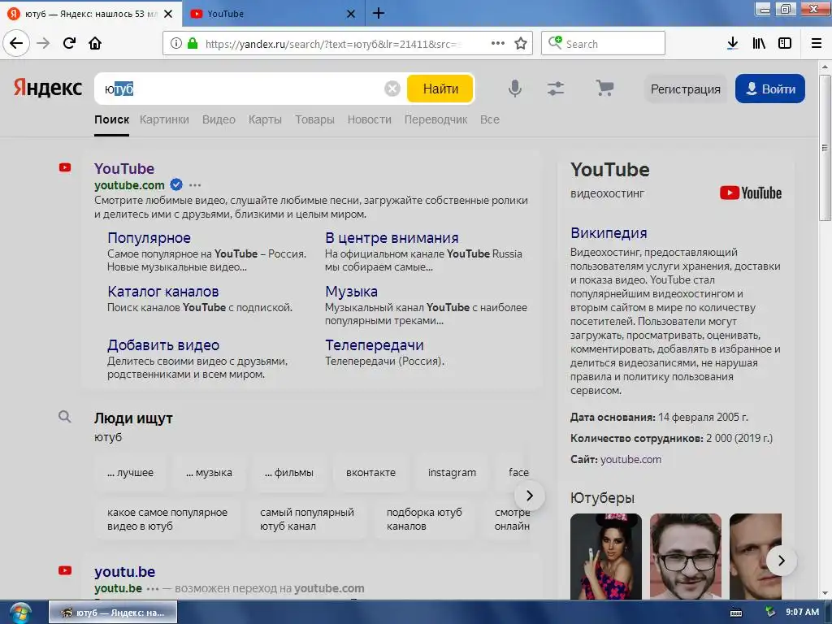Open first YouTuber thumbnail with pink bow
Image resolution: width=832 pixels, height=624 pixels.
click(606, 556)
